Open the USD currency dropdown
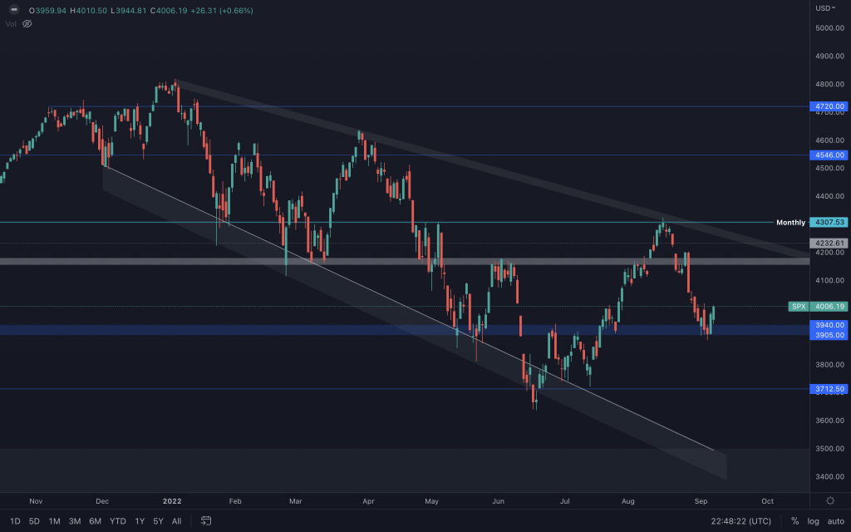This screenshot has height=532, width=851. tap(827, 8)
